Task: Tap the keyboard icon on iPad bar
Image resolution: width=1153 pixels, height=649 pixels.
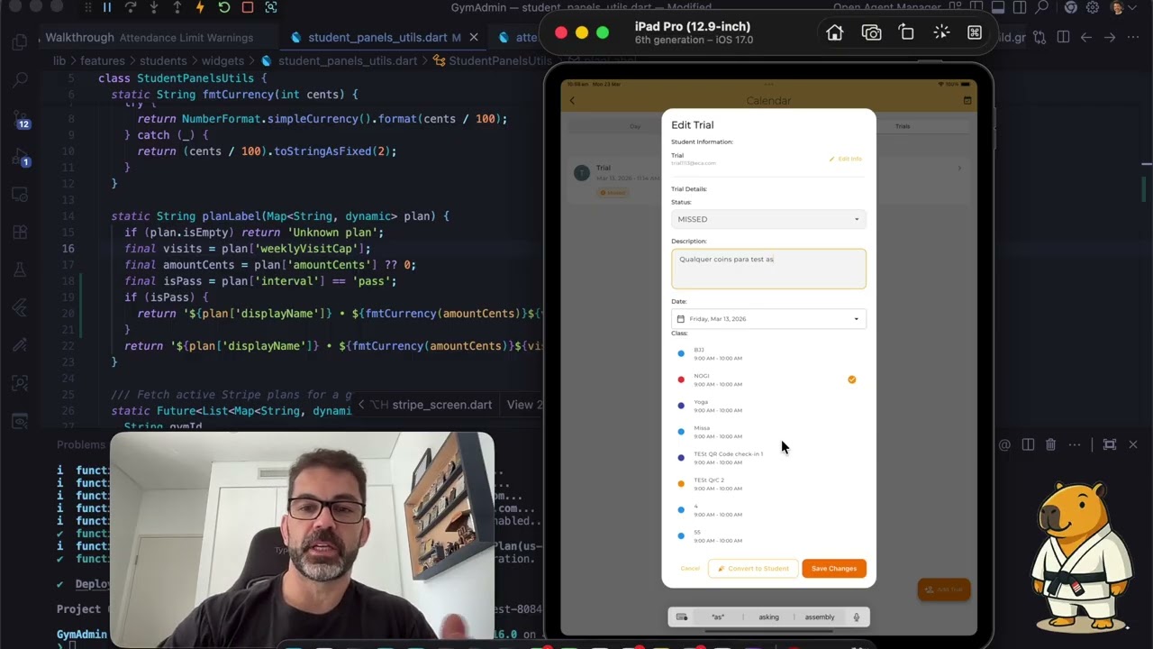Action: coord(682,617)
